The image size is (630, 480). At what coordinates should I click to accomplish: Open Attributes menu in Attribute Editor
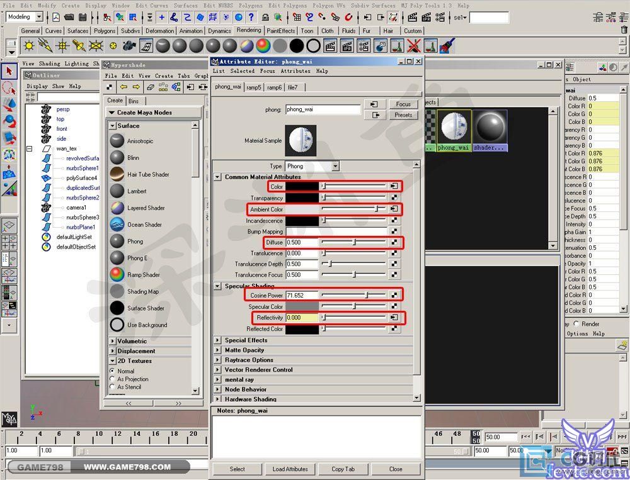pos(295,71)
